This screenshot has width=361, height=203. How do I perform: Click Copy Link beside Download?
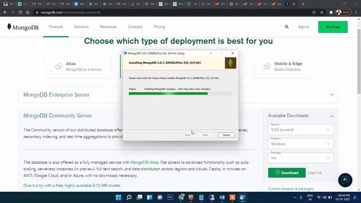315,173
